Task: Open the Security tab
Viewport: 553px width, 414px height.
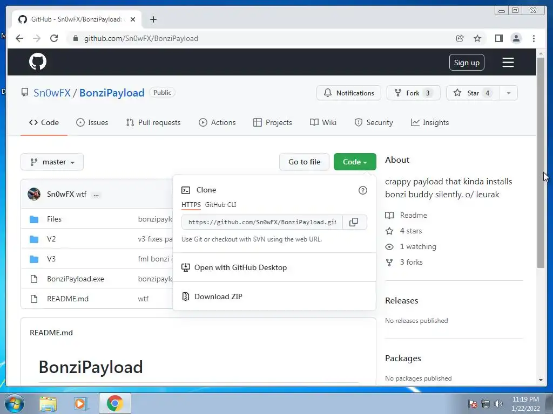Action: (374, 122)
